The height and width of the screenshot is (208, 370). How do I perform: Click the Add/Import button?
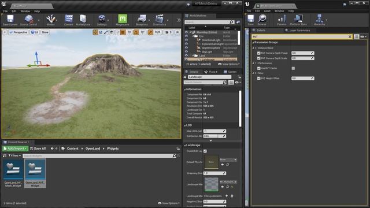16,148
